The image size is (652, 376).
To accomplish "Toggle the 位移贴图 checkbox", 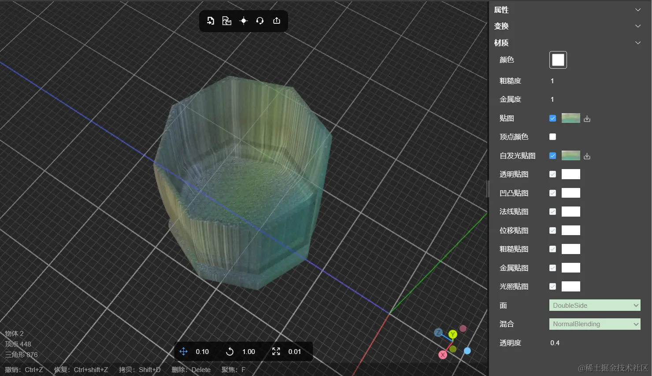I will [552, 230].
